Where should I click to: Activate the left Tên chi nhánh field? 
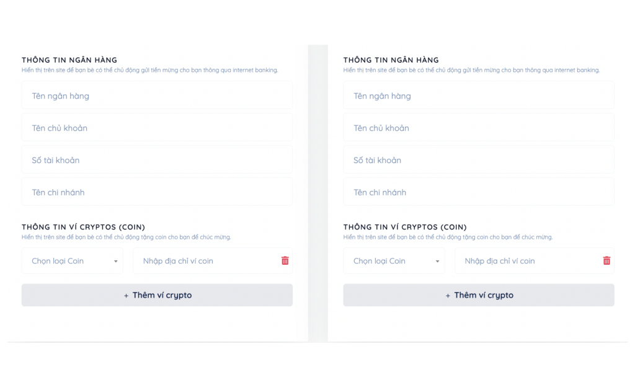[157, 192]
